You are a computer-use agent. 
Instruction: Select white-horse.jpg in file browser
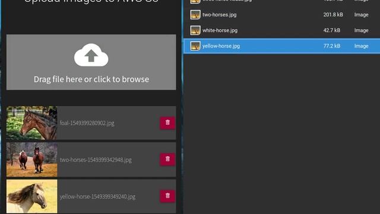pos(220,30)
